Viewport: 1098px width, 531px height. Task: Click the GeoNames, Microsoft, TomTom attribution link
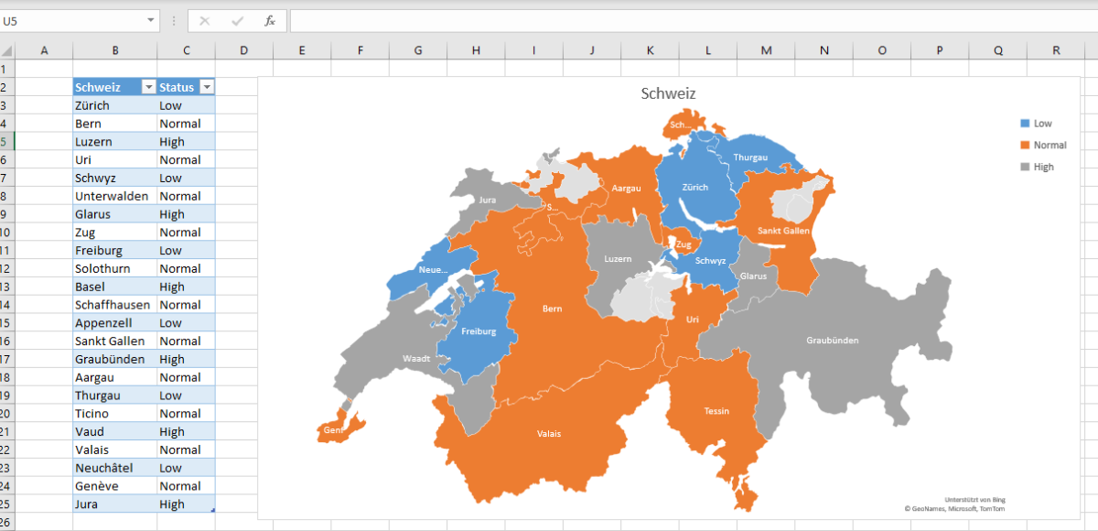coord(953,506)
